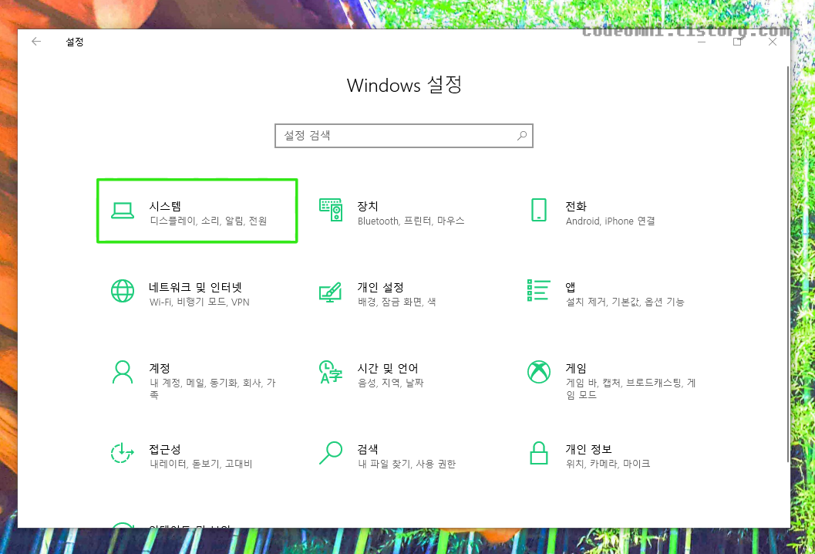Open the 시스템 laptop icon

[x=123, y=211]
